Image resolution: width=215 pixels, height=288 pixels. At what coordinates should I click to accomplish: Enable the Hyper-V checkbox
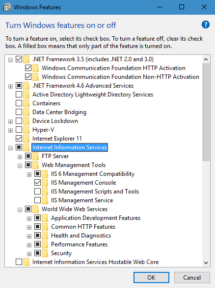click(x=19, y=130)
